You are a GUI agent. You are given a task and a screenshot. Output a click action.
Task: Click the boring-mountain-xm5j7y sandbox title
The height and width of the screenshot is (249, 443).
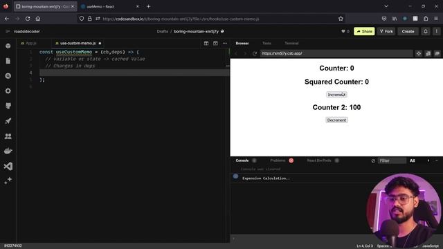click(196, 31)
